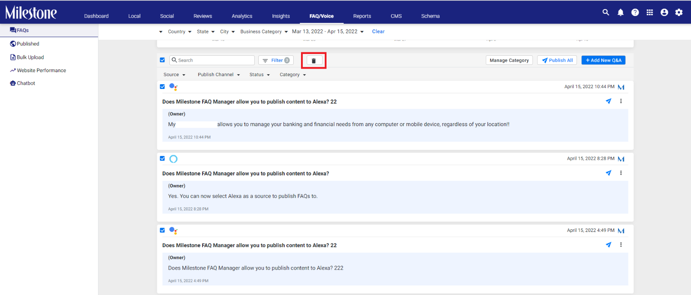Viewport: 691px width, 295px height.
Task: Open FAQs in the sidebar
Action: 49,30
